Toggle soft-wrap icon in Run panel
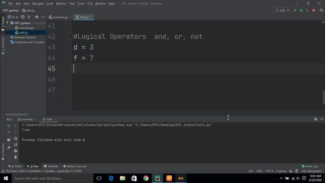Screen dimensions: 325x183 [x=16, y=139]
